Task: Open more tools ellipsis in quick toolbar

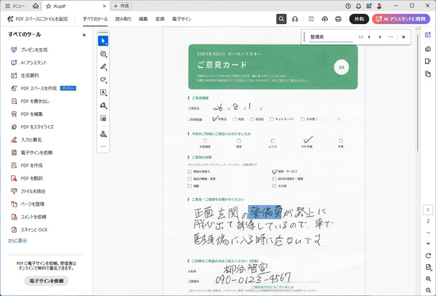Action: tap(103, 147)
